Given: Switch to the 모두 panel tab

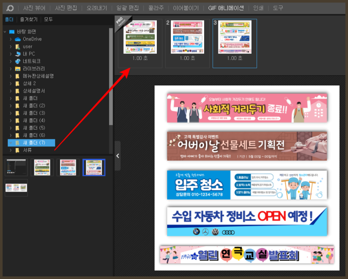Looking at the screenshot, I should tap(48, 19).
